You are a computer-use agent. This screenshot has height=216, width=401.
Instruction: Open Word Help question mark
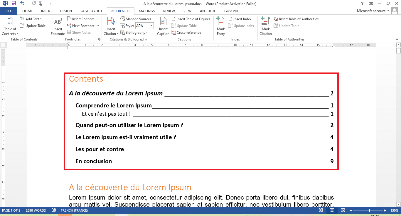363,4
